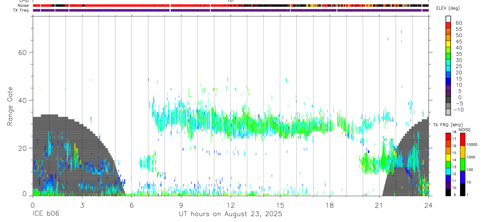The image size is (482, 222).
Task: Click the "100" label on the NOISE scale
Action: tap(471, 170)
